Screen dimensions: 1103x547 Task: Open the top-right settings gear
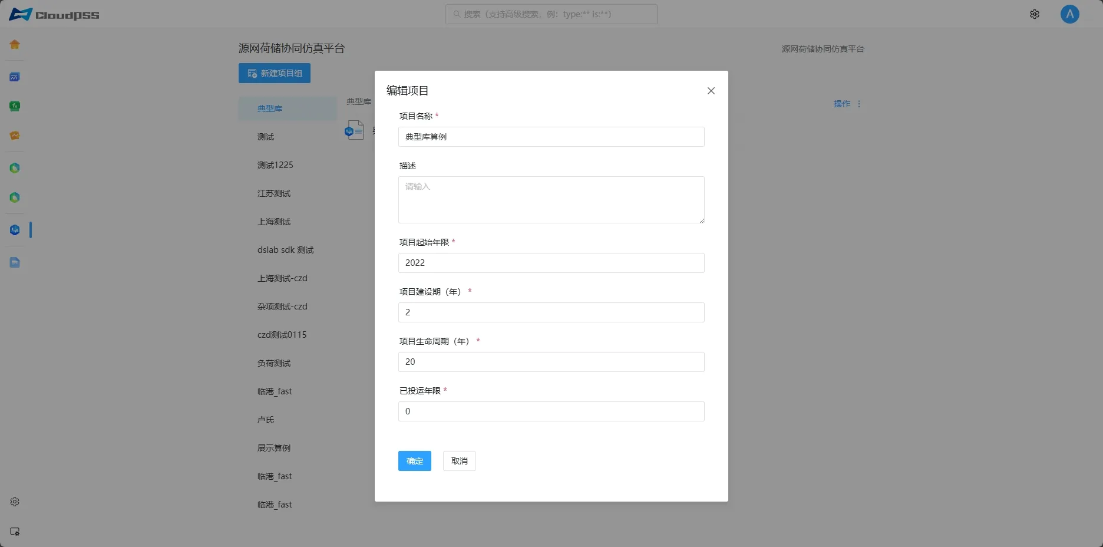tap(1035, 14)
